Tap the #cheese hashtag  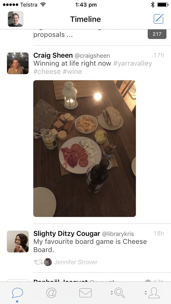pyautogui.click(x=47, y=72)
